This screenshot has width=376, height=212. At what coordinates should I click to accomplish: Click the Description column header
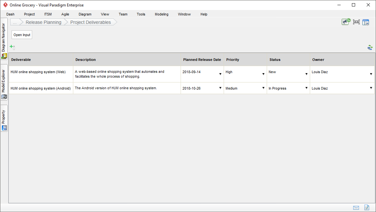[127, 60]
